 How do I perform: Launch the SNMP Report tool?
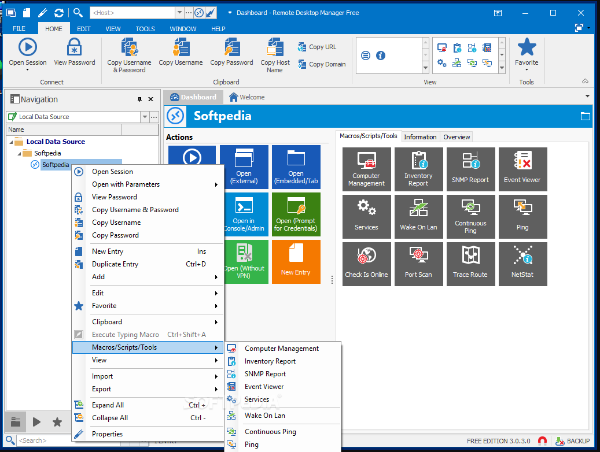tap(471, 169)
